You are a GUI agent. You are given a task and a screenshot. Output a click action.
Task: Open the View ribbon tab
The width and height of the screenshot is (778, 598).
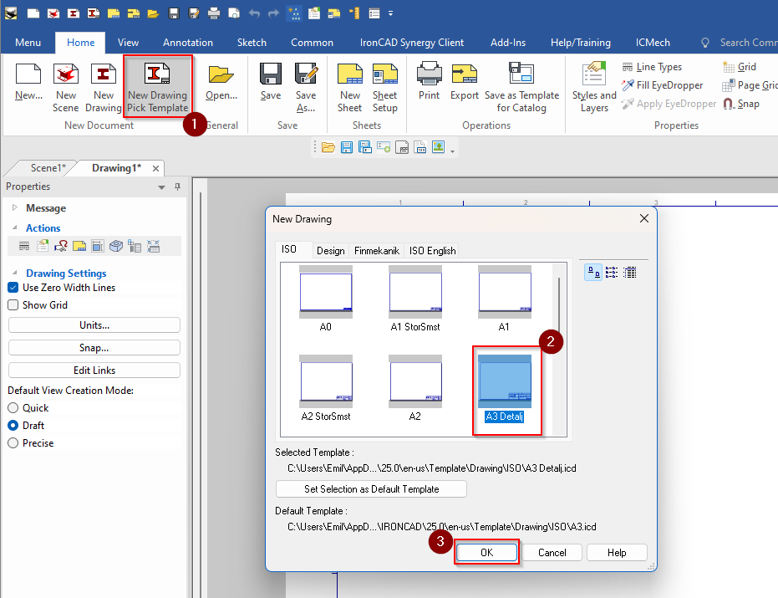128,43
